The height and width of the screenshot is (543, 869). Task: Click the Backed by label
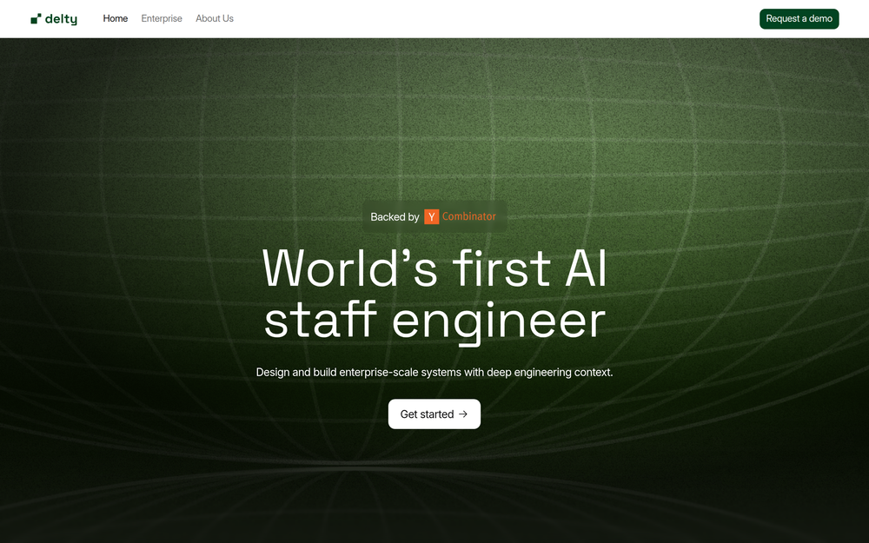(x=395, y=217)
